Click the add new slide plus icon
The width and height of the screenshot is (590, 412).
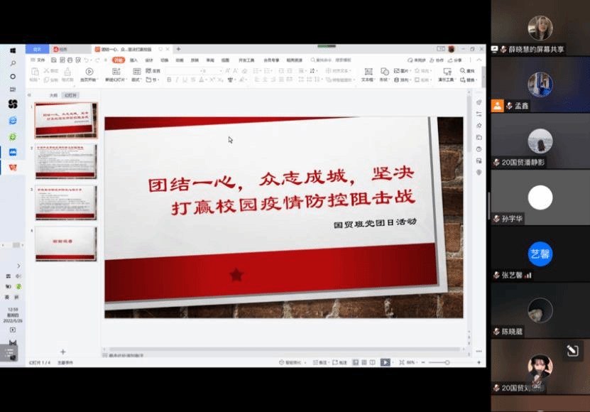tap(62, 352)
